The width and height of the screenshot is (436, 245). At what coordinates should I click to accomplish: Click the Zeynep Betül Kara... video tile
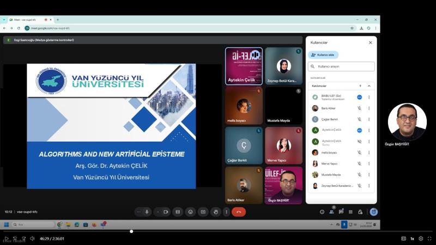(283, 66)
